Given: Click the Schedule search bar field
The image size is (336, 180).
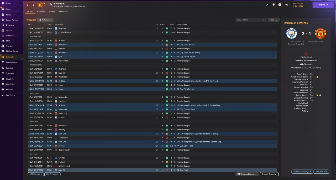Looking at the screenshot, I should 156,5.
